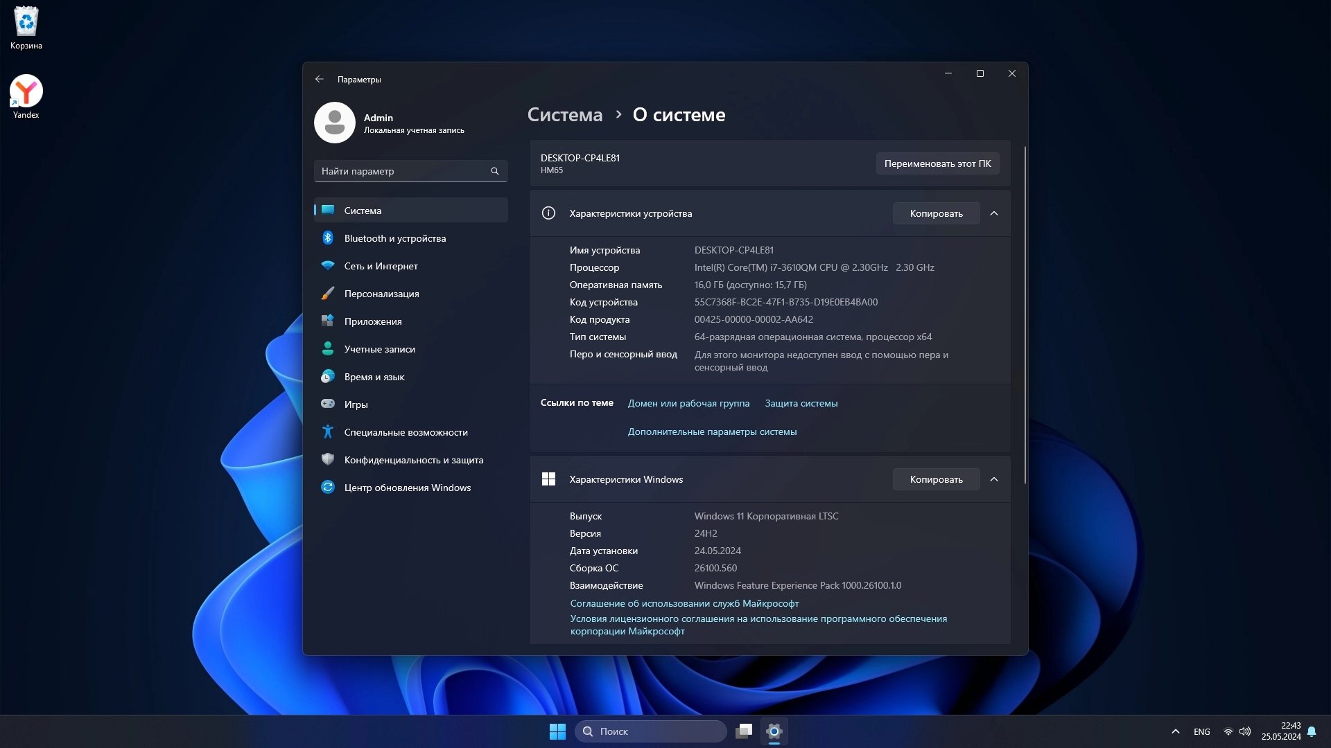Show hidden icons in system tray

pos(1175,731)
